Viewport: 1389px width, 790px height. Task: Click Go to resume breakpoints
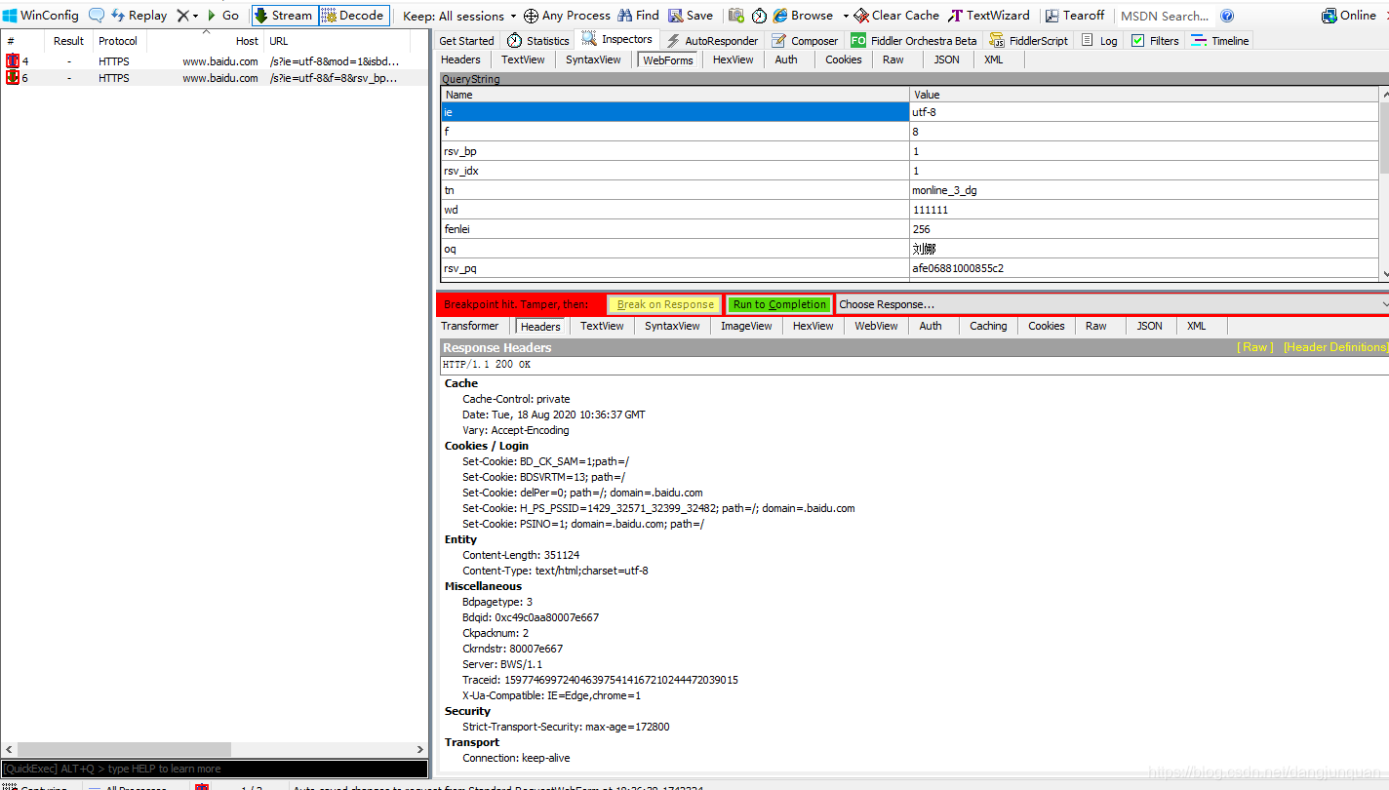tap(223, 16)
